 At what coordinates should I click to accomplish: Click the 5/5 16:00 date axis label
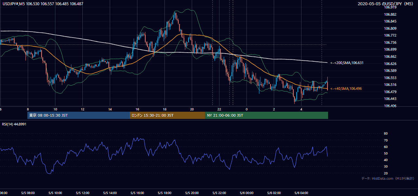[137, 193]
